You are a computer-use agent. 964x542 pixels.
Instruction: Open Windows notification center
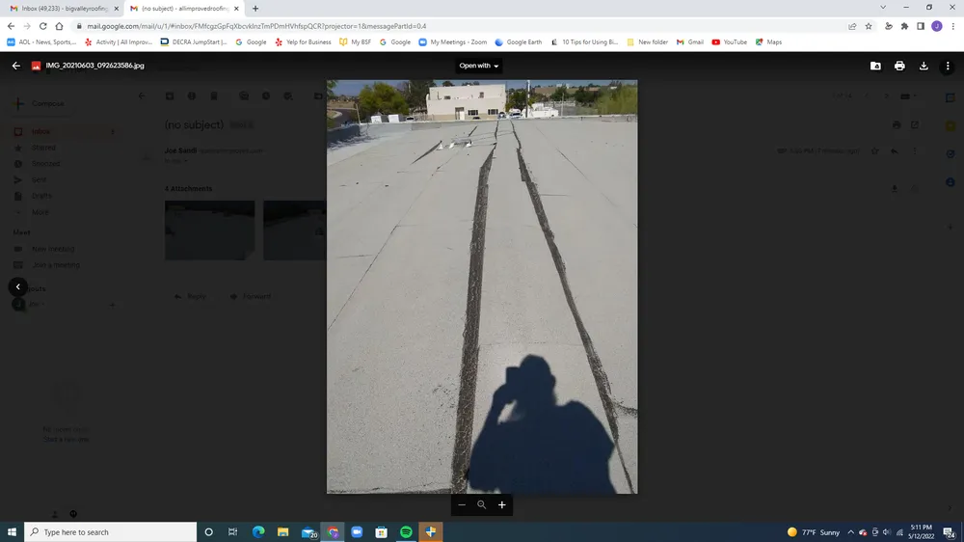click(950, 532)
